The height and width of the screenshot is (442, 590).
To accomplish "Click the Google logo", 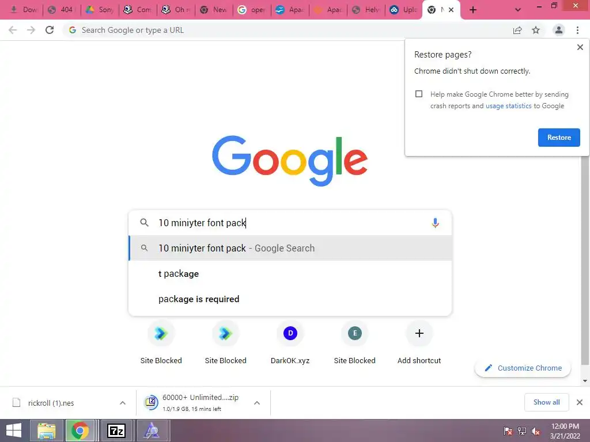I will click(x=290, y=161).
